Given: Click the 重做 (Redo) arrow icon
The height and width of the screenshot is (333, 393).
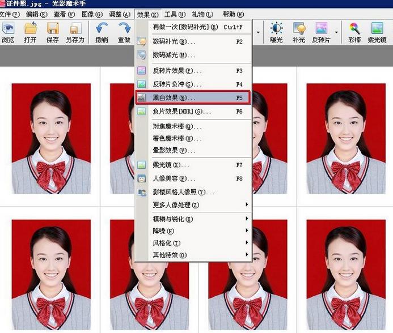Looking at the screenshot, I should coord(124,28).
